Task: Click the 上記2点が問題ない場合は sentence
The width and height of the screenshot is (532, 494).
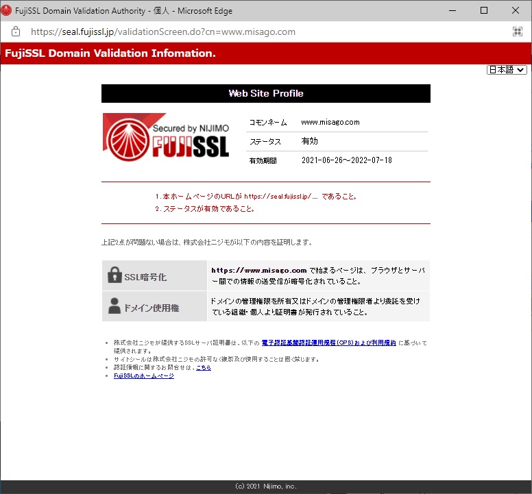Action: coord(207,243)
